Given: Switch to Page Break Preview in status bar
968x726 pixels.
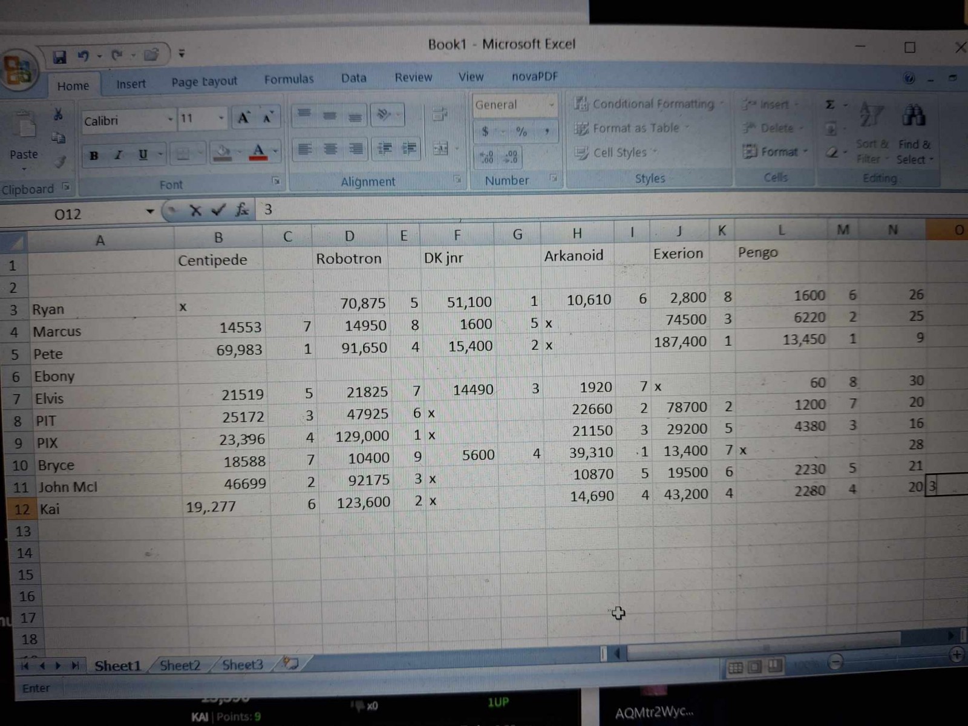Looking at the screenshot, I should tap(775, 667).
